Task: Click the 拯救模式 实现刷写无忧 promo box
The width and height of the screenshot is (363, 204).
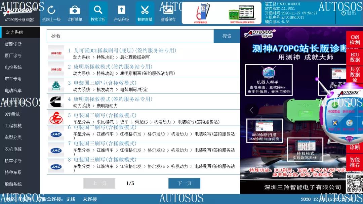Action: pyautogui.click(x=305, y=150)
